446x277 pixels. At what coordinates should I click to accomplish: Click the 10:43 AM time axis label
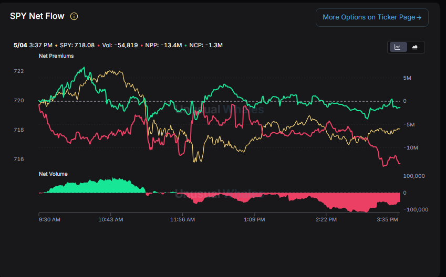click(x=111, y=220)
